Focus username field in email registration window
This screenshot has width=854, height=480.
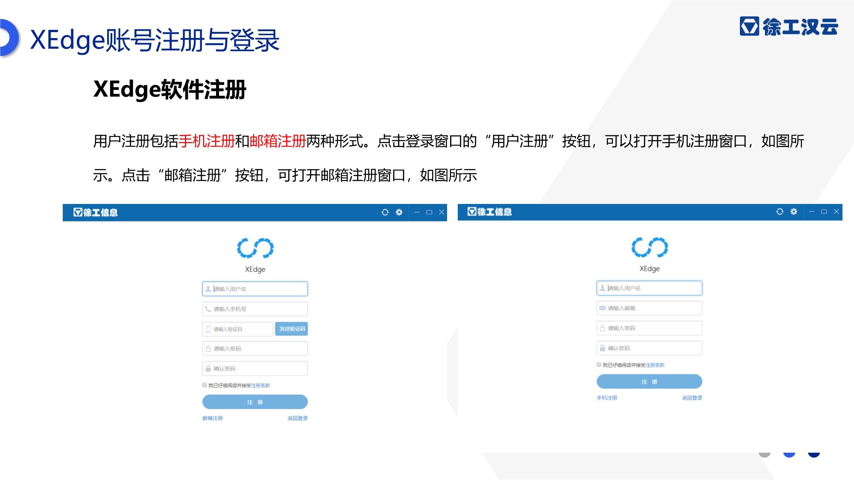[x=649, y=288]
